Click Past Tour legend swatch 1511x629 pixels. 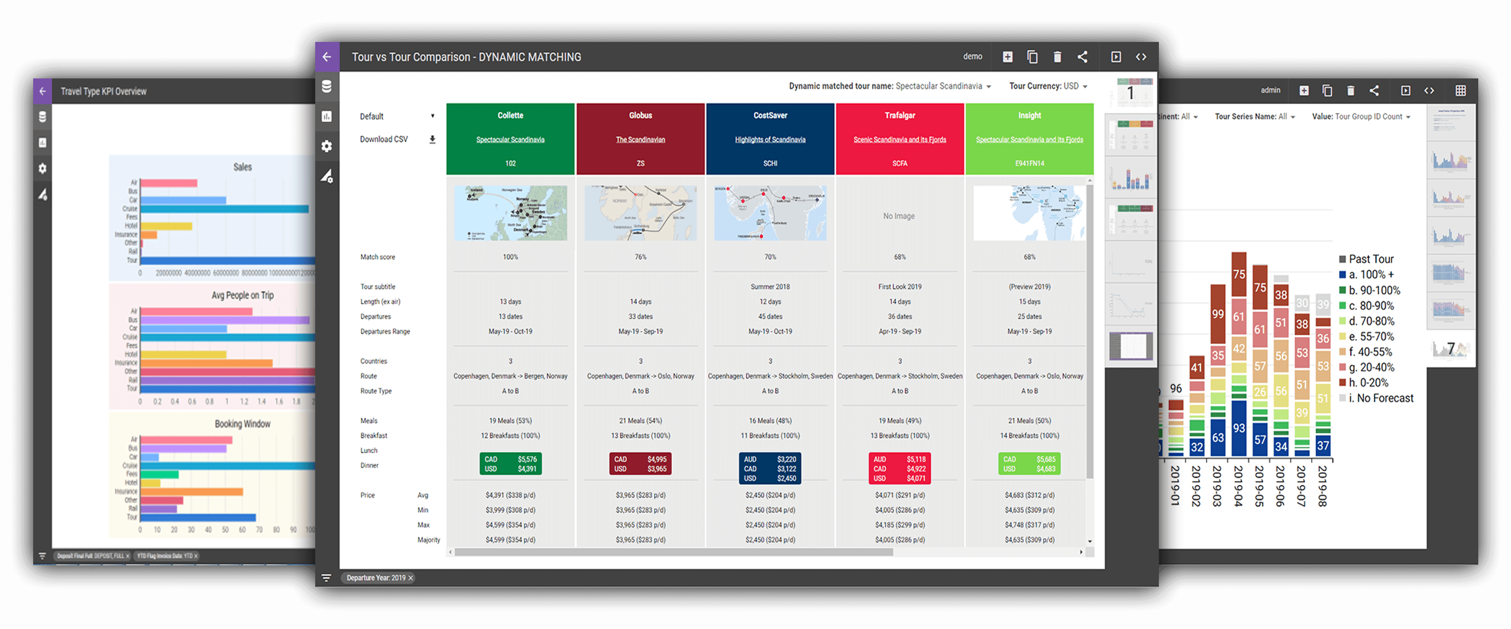[x=1342, y=259]
